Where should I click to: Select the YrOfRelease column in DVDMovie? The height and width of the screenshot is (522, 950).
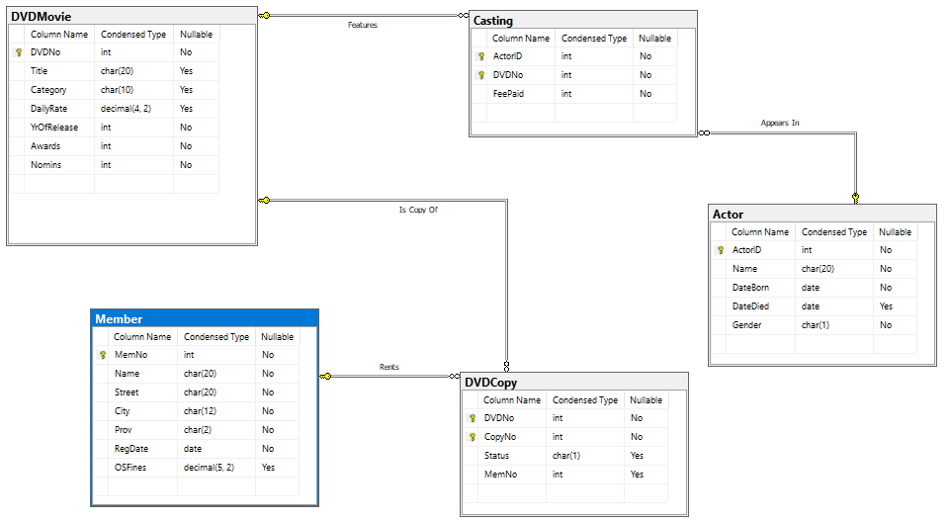coord(115,128)
